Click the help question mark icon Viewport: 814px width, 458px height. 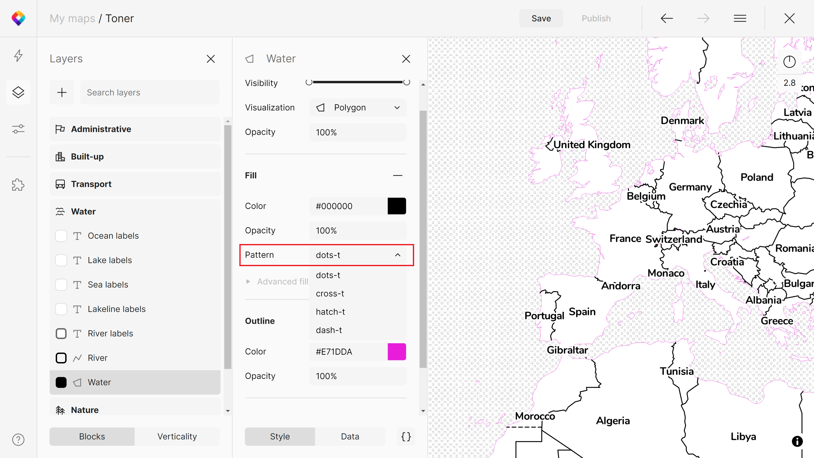18,440
